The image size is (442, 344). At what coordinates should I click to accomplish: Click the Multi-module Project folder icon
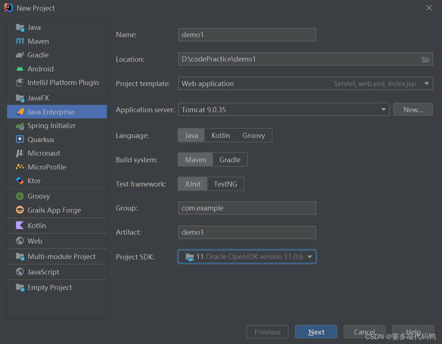click(x=20, y=256)
